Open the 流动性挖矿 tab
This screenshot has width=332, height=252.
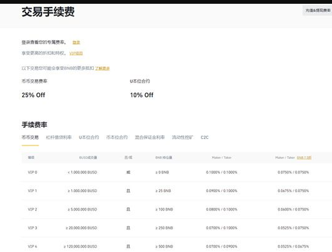point(183,137)
